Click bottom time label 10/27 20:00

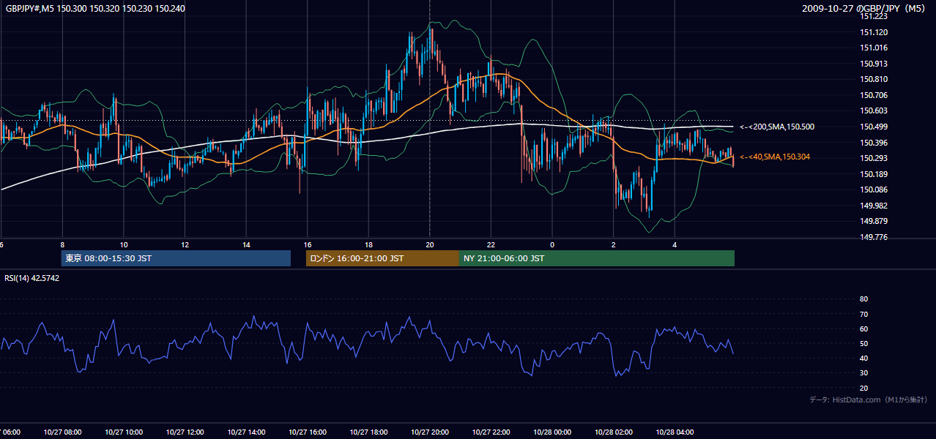click(x=429, y=432)
